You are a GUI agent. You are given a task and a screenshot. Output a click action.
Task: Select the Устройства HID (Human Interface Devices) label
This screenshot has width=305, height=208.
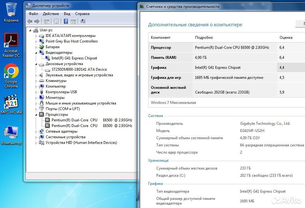tap(81, 143)
